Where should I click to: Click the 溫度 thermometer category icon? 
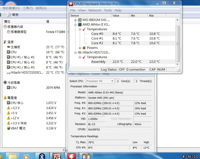pyautogui.click(x=5, y=42)
